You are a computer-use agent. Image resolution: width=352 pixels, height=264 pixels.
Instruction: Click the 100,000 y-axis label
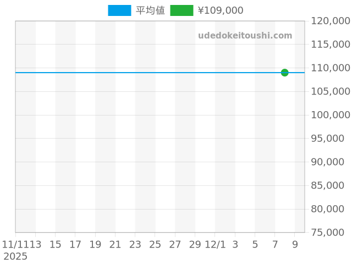point(330,115)
